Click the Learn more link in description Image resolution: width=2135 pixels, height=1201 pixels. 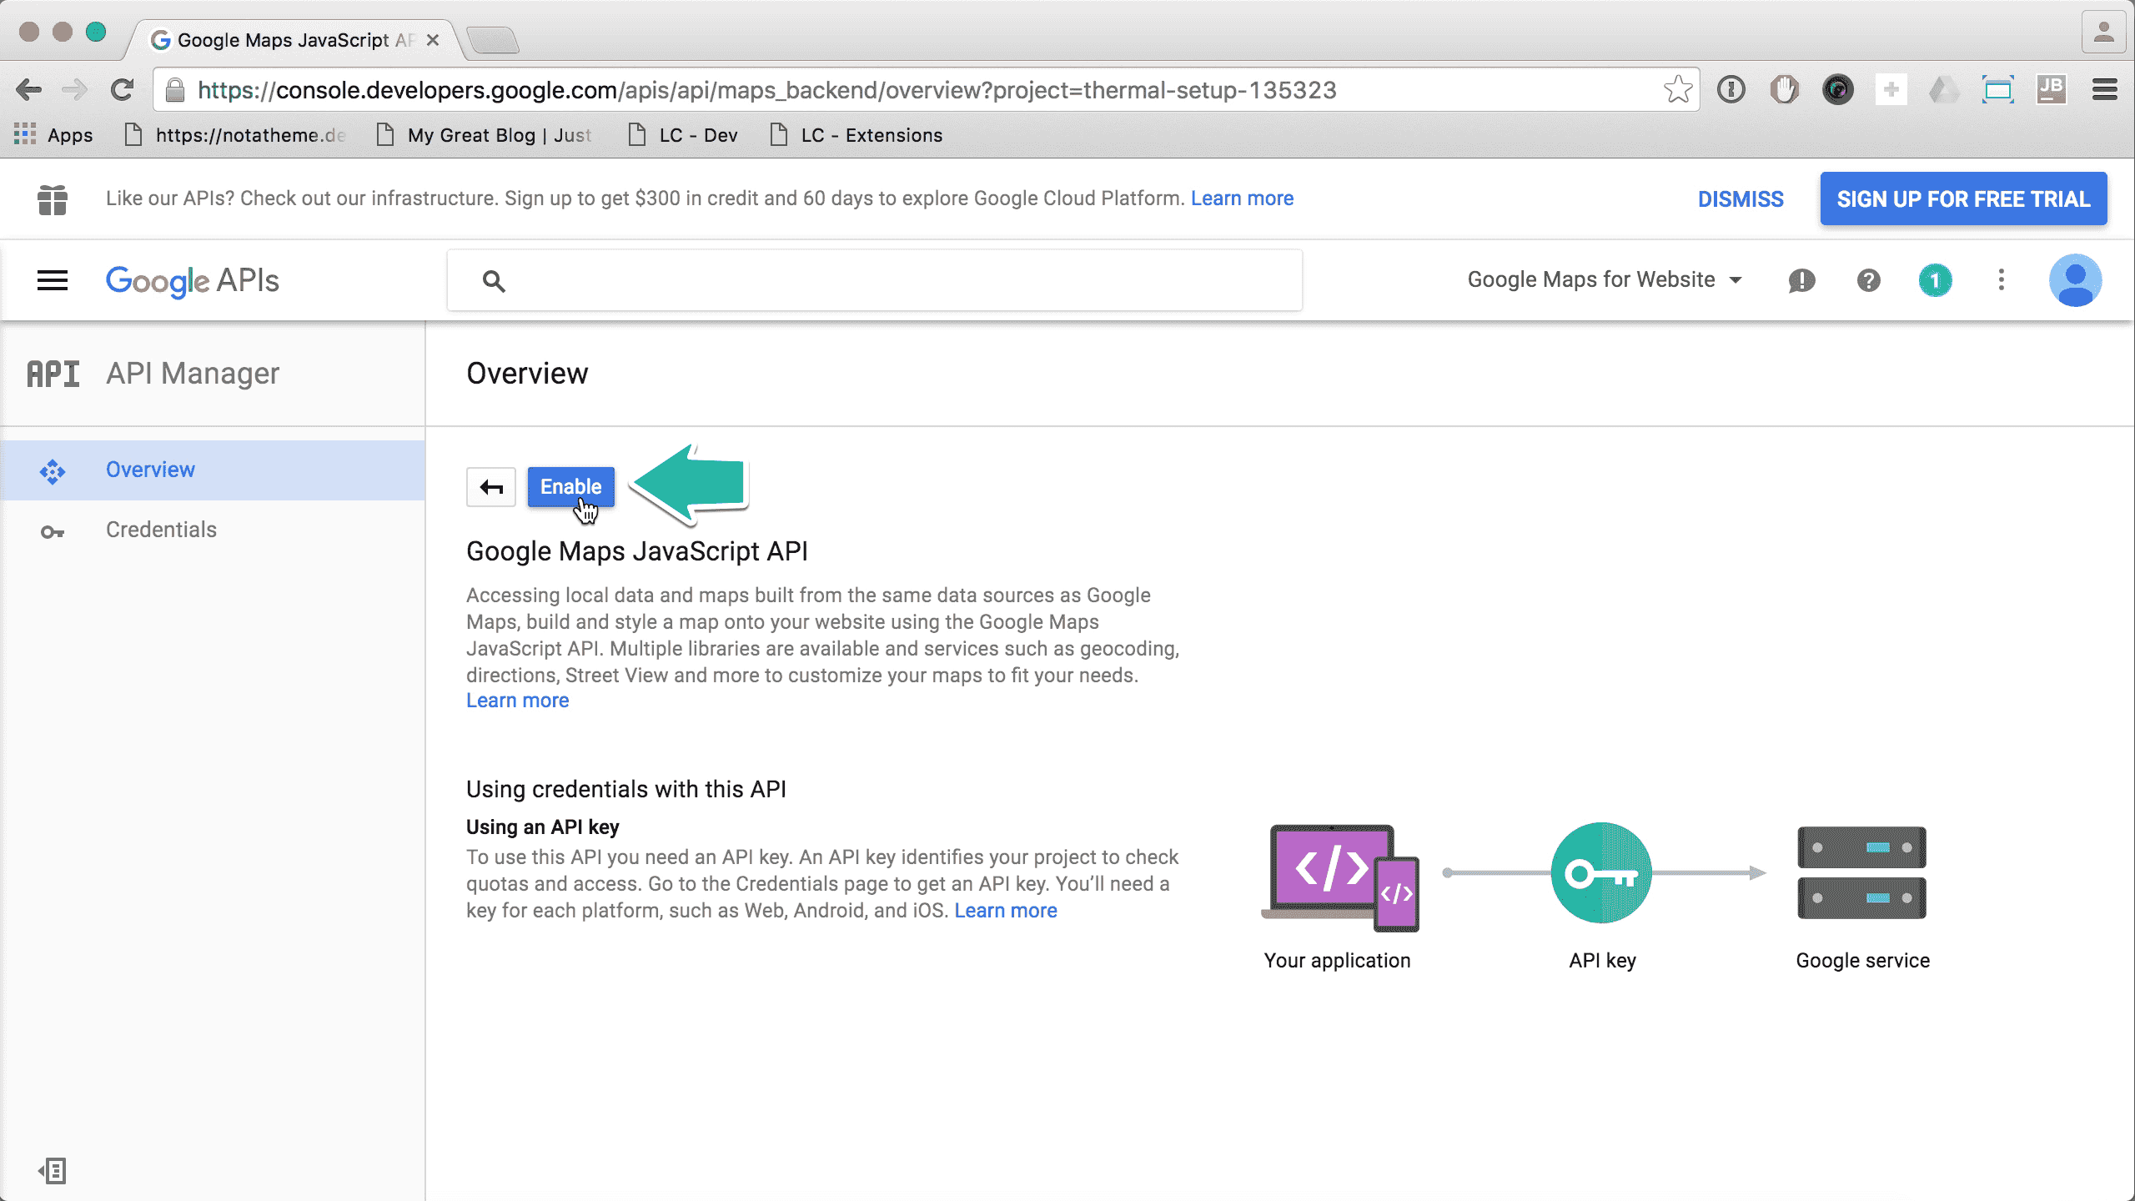518,700
